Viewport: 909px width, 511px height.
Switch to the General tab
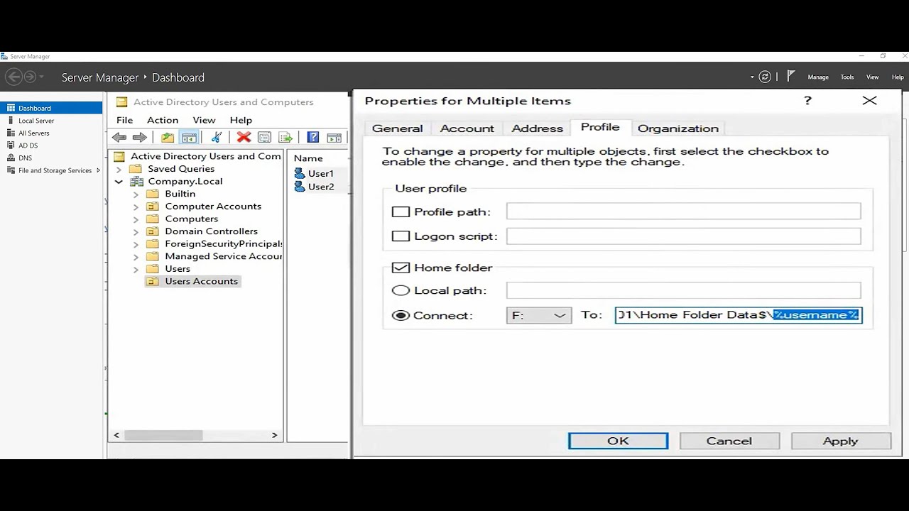tap(397, 128)
